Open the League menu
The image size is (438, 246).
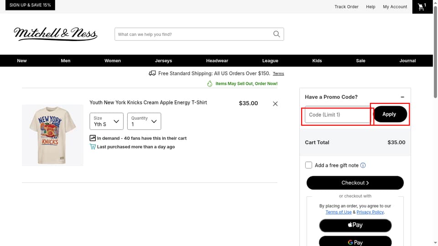pos(270,61)
